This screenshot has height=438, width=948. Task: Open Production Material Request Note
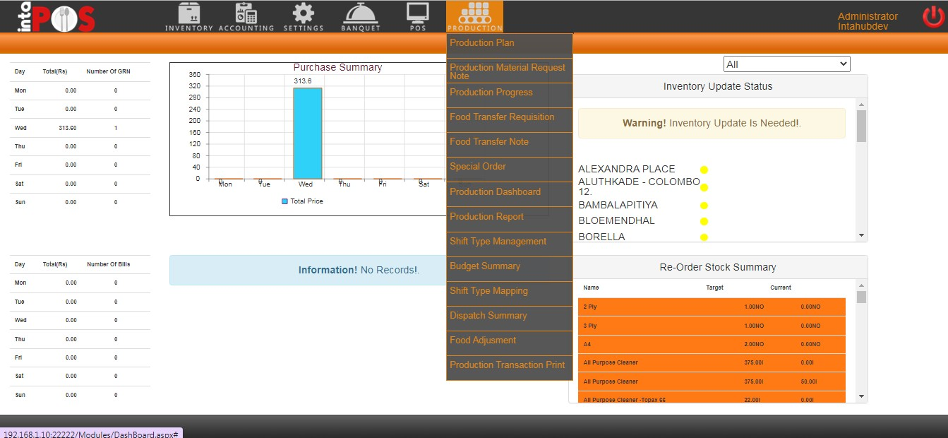tap(508, 71)
